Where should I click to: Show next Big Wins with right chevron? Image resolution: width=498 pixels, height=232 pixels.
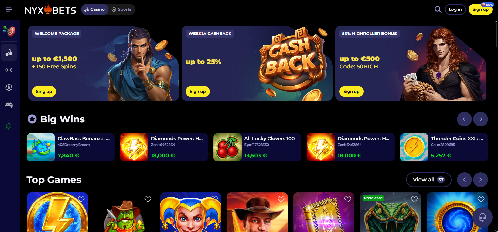[480, 119]
